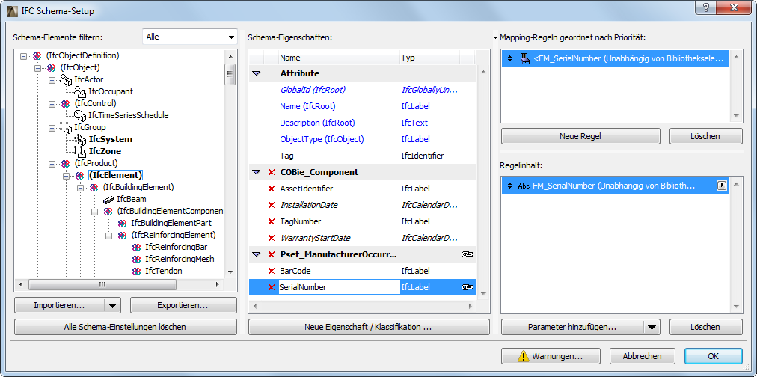757x377 pixels.
Task: Click the Exportieren... button
Action: point(183,305)
